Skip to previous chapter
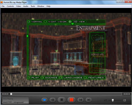 pyautogui.click(x=81, y=100)
